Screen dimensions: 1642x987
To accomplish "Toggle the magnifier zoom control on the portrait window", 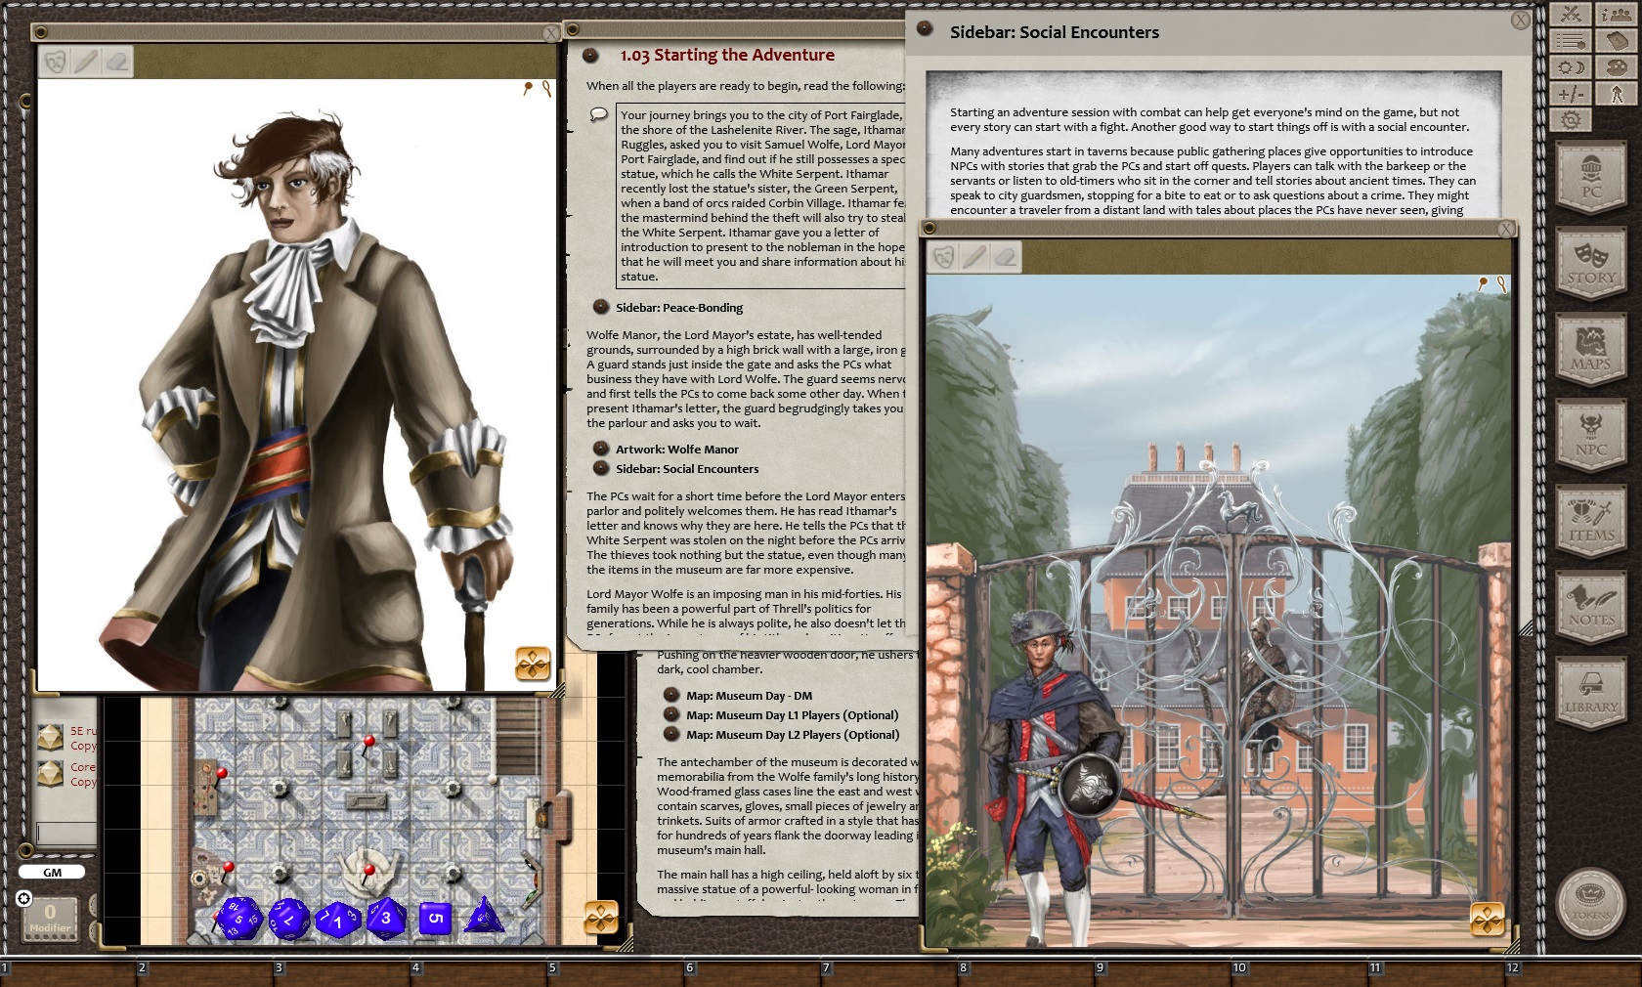I will point(546,88).
